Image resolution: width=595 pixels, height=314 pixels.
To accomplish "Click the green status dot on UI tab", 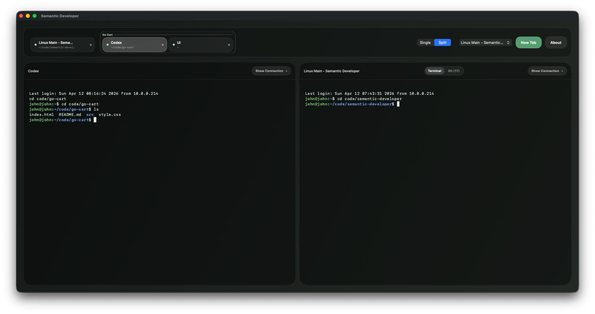I will pos(174,44).
